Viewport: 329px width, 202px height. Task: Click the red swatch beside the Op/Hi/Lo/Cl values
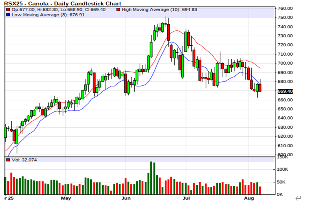point(8,10)
